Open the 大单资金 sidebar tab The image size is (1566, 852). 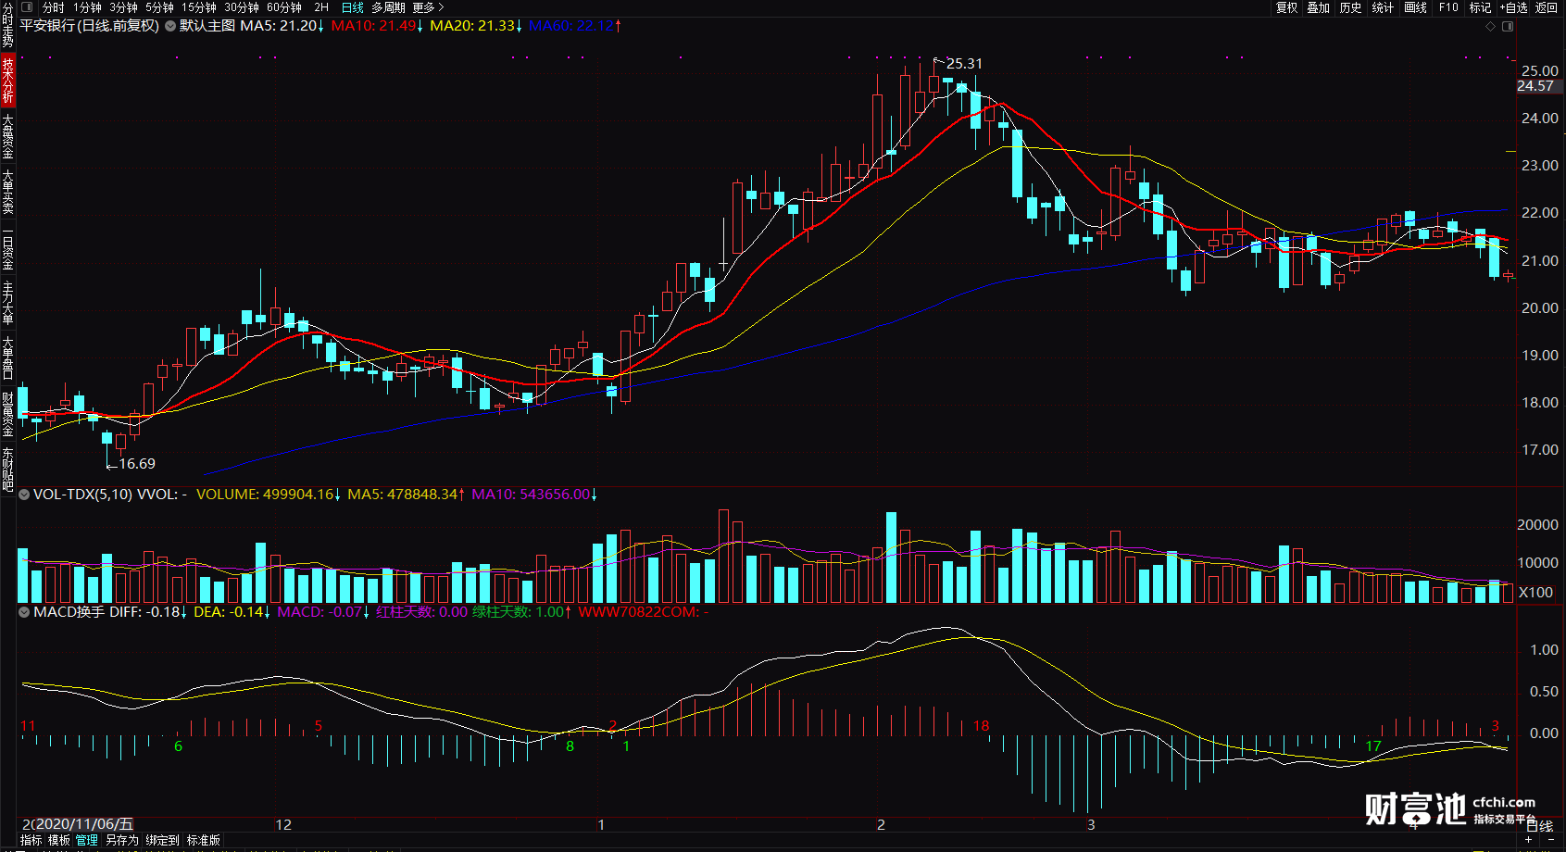[x=7, y=136]
